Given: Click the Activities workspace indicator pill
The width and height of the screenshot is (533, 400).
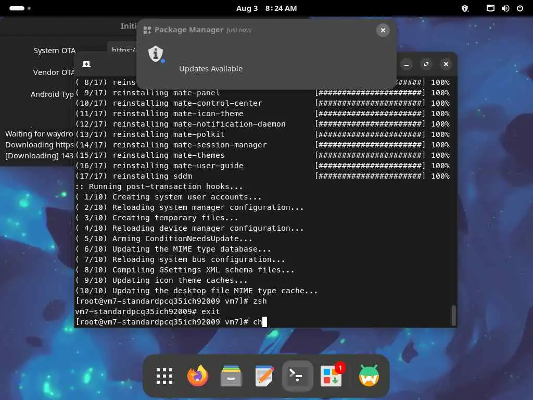Looking at the screenshot, I should coord(20,8).
